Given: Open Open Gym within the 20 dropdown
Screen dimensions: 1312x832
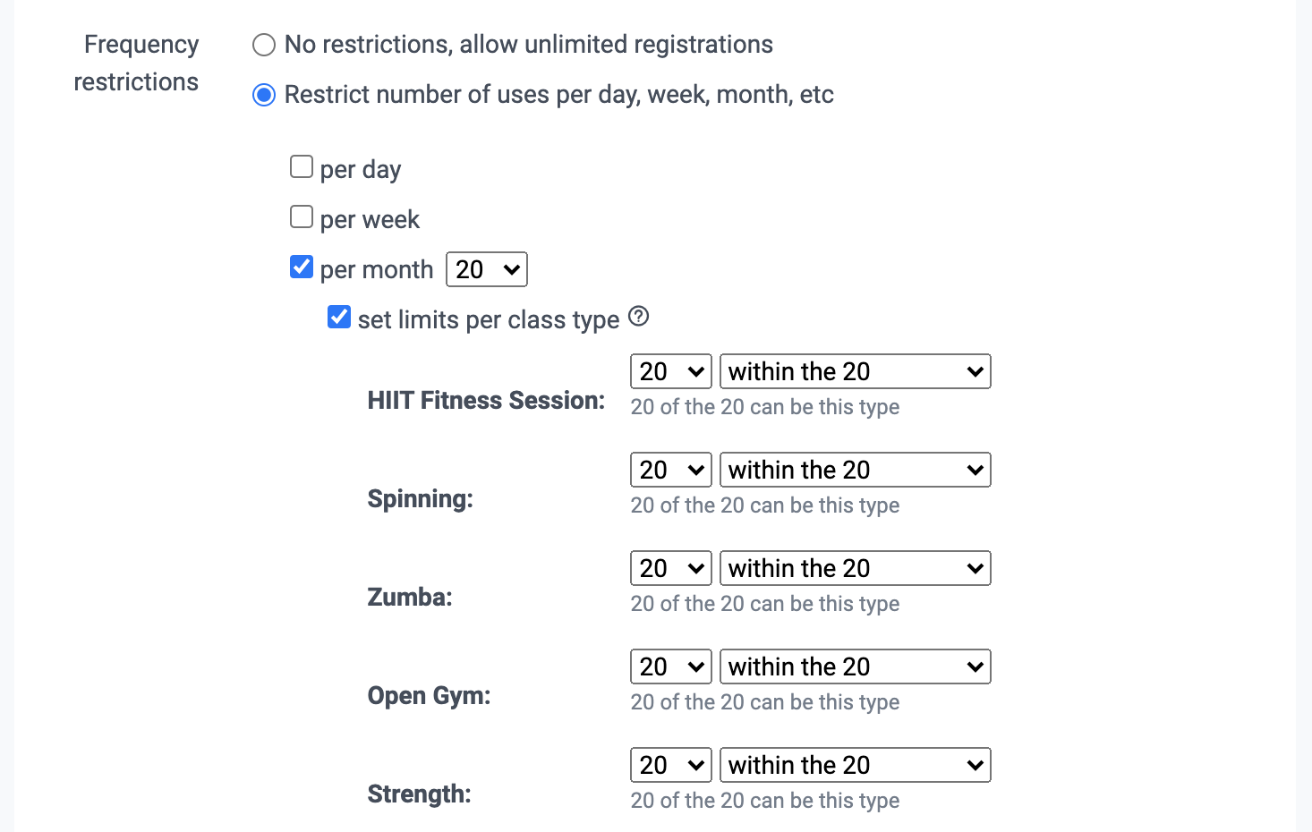Looking at the screenshot, I should (855, 666).
